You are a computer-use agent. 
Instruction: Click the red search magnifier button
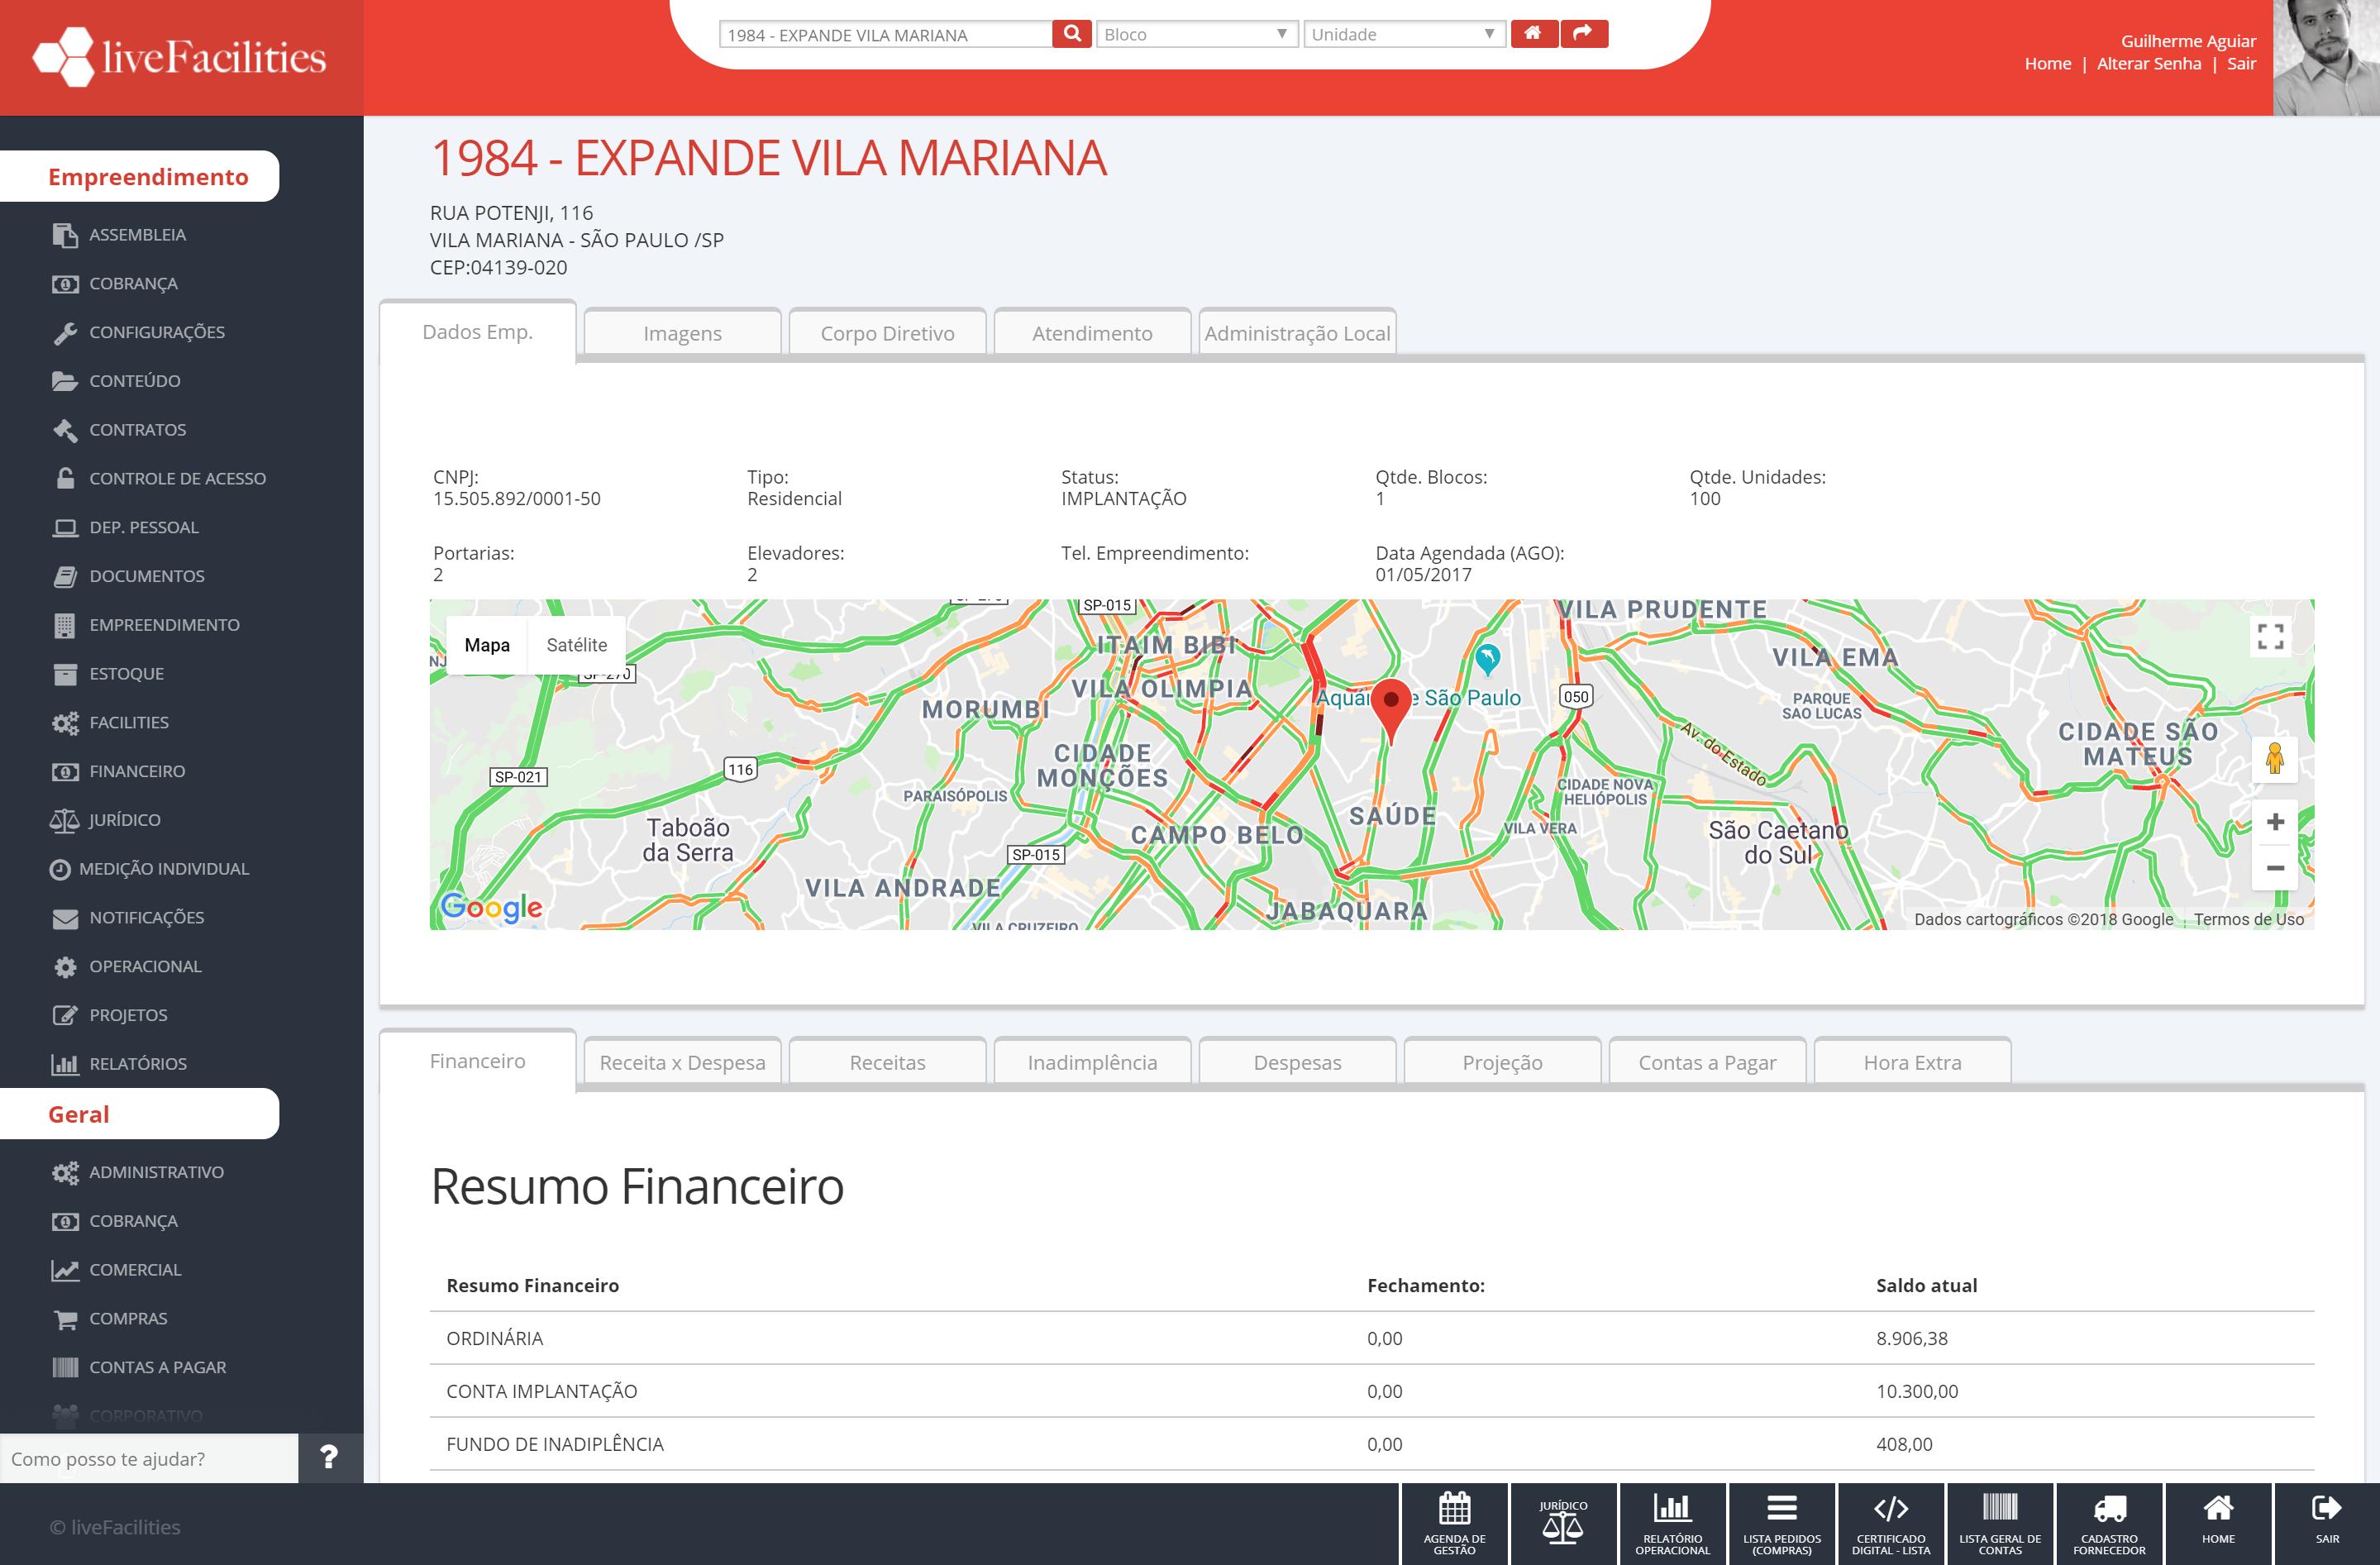1071,34
